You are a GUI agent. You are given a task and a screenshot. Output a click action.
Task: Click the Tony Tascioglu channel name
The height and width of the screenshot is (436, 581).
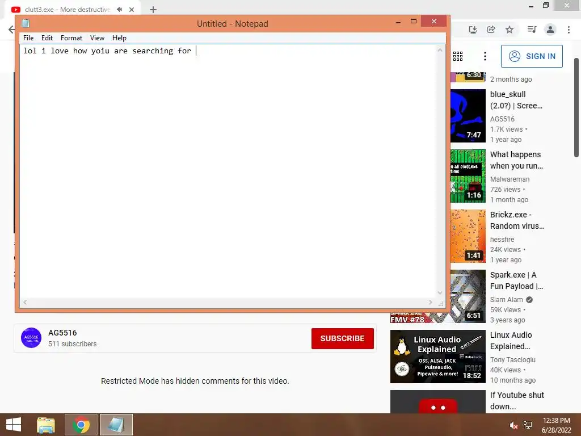click(x=513, y=359)
